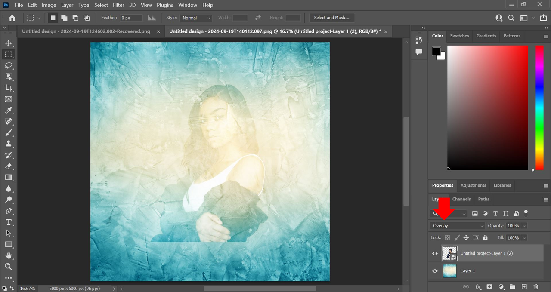This screenshot has height=292, width=551.
Task: Delete layer with trash icon
Action: click(536, 286)
